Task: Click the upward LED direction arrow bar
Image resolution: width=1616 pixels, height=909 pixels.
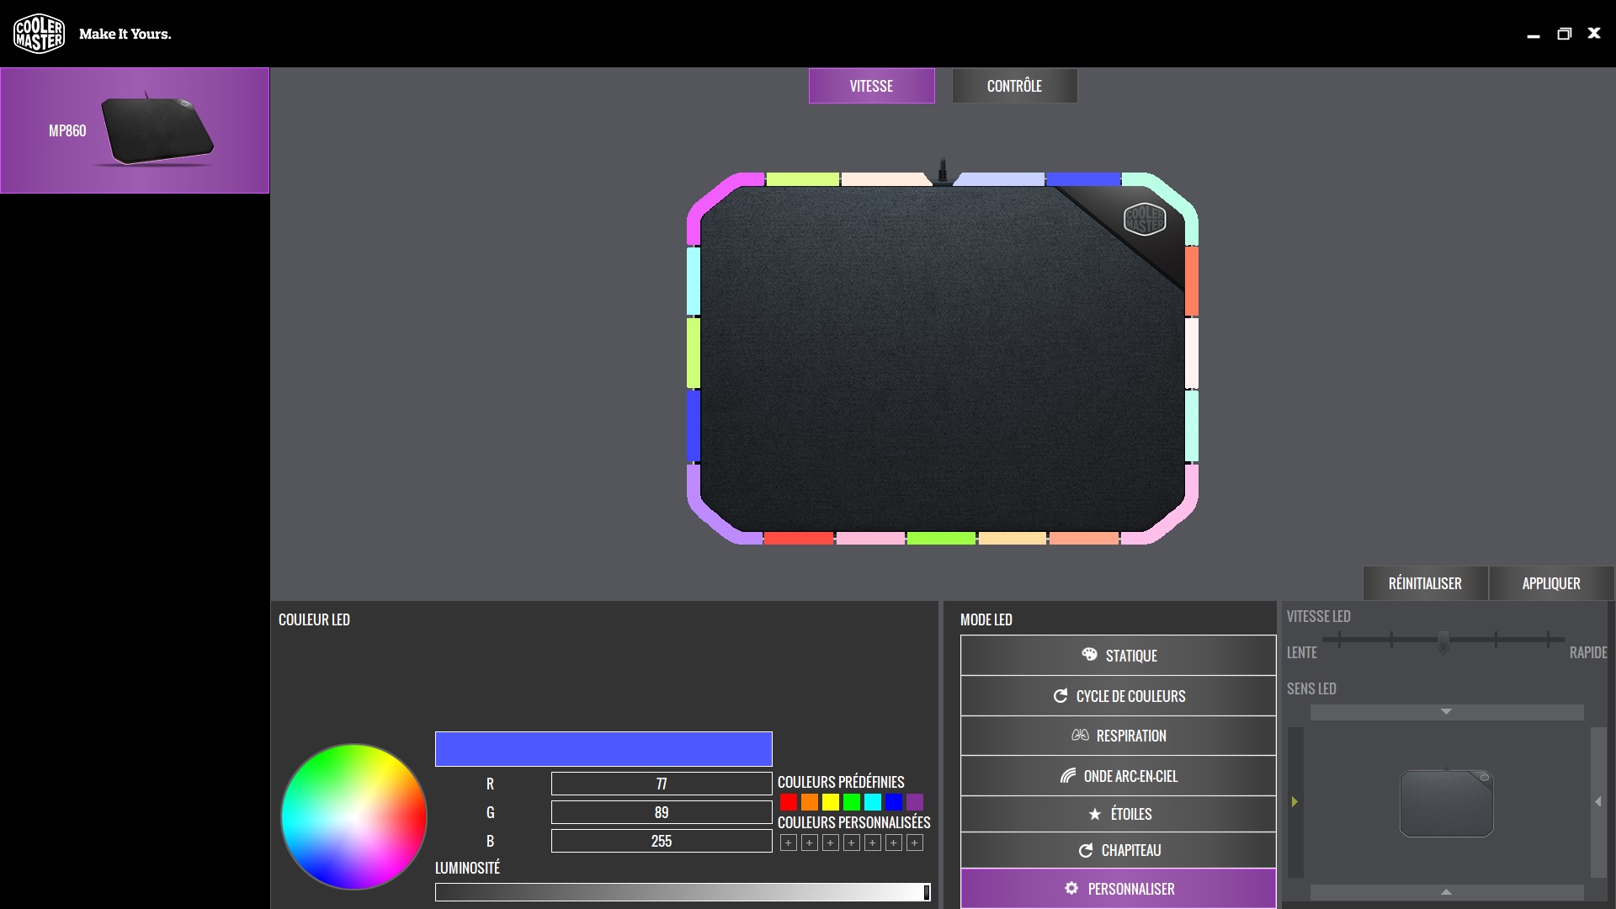Action: point(1446,891)
